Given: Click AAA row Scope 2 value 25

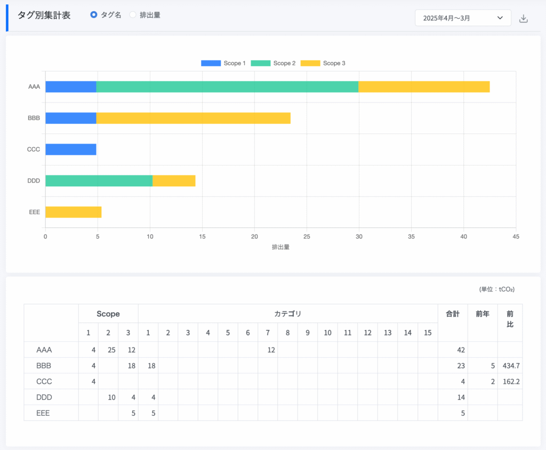Looking at the screenshot, I should point(111,350).
